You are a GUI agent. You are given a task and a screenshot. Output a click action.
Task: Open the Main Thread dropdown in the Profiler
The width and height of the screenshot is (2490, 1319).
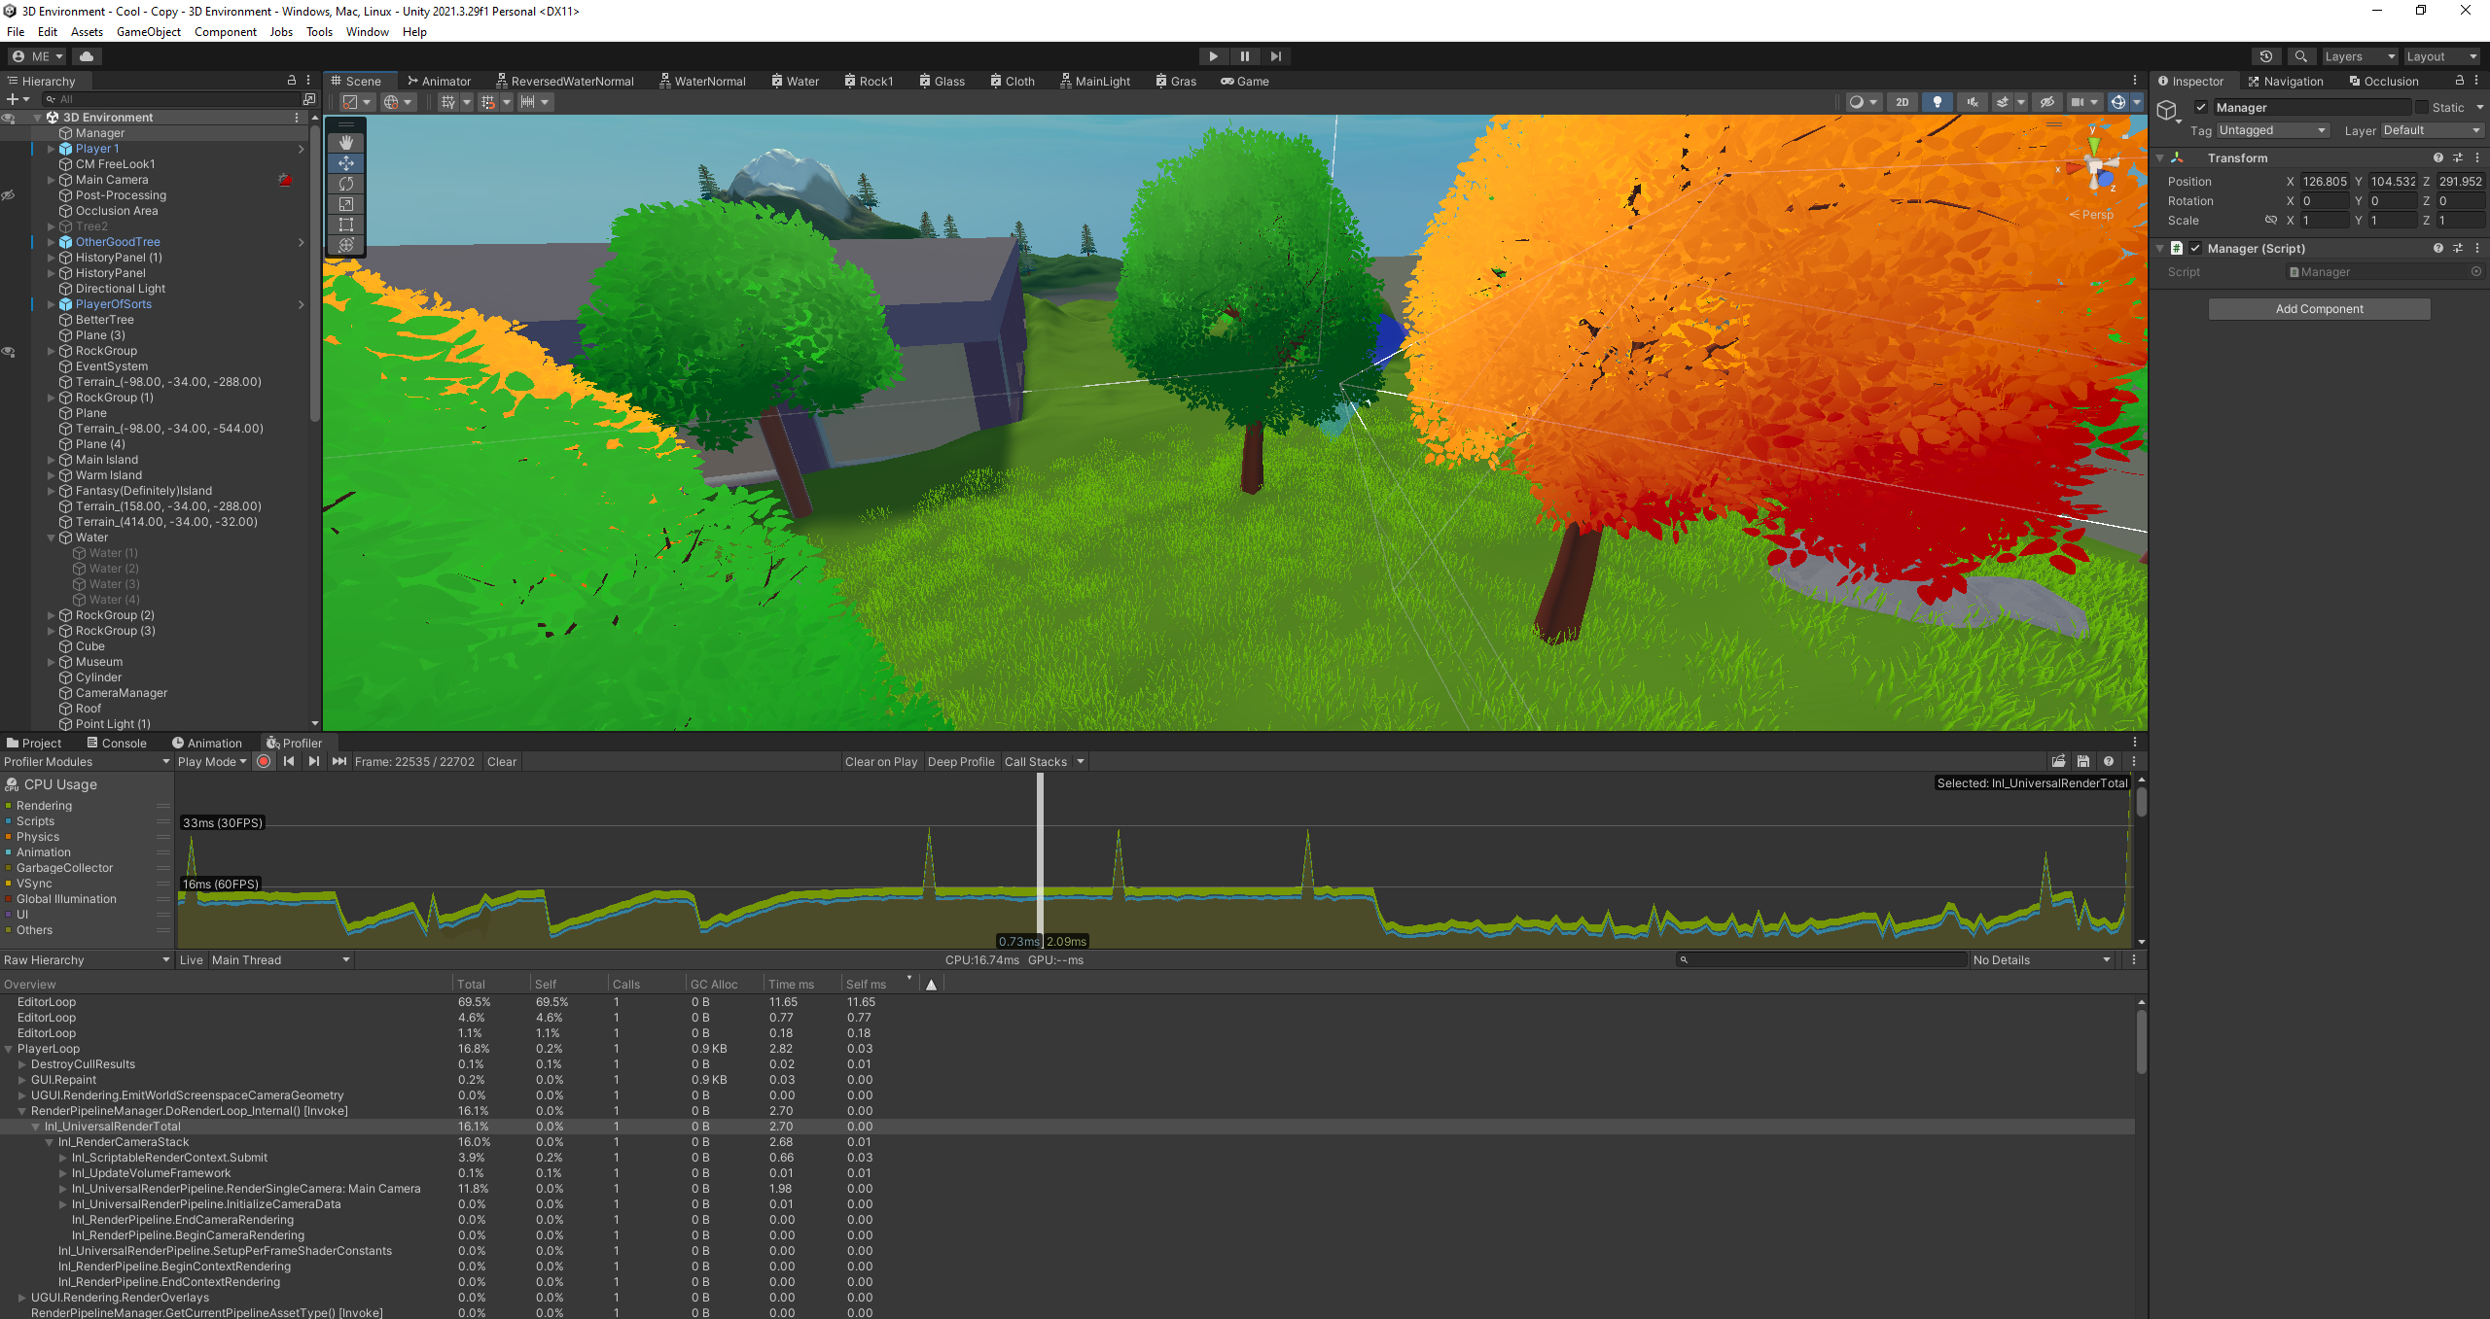tap(277, 959)
